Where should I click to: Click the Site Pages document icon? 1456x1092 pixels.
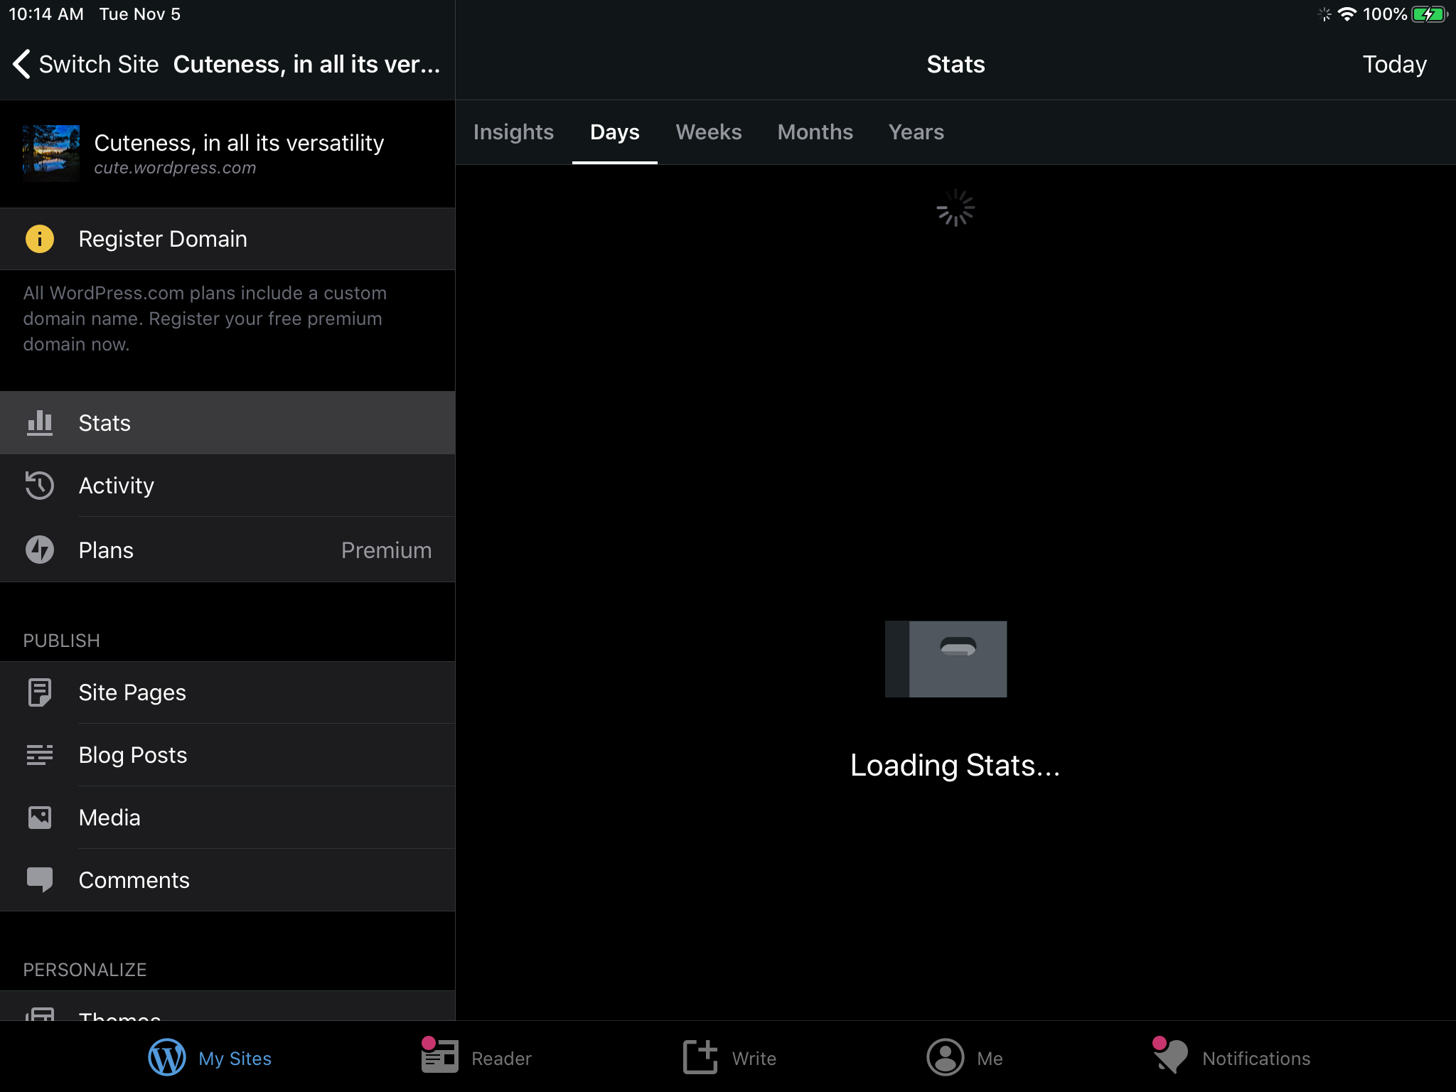(40, 692)
